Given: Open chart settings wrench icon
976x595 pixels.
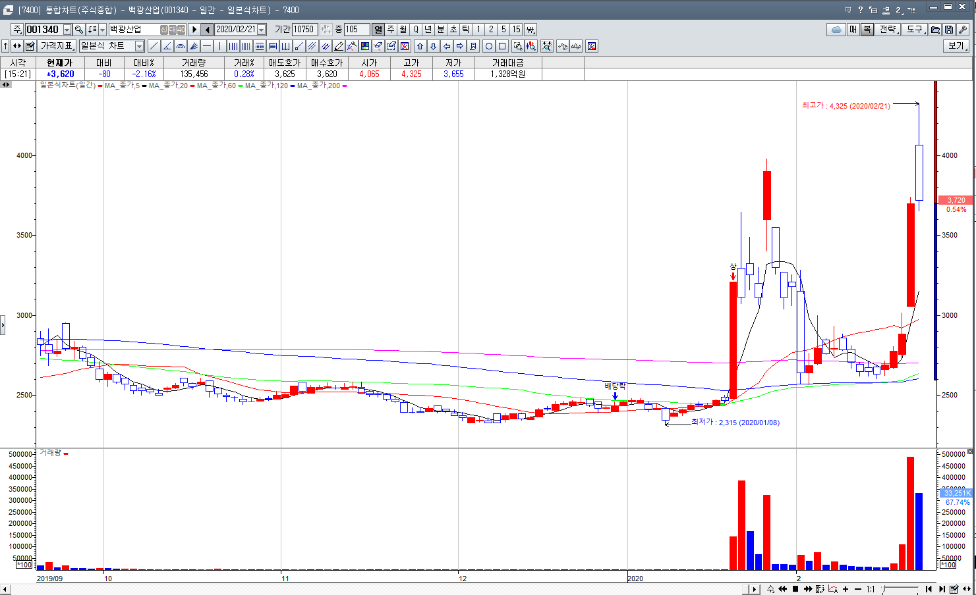Looking at the screenshot, I should [x=962, y=30].
